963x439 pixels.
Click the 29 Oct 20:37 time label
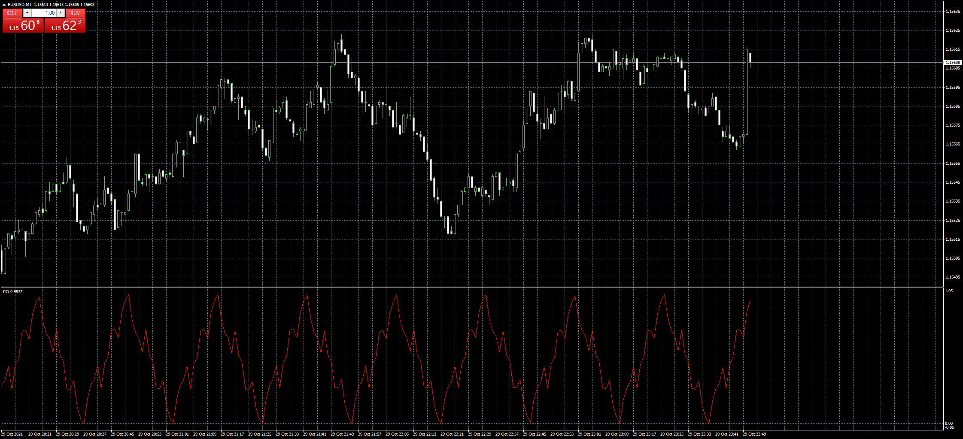coord(95,434)
